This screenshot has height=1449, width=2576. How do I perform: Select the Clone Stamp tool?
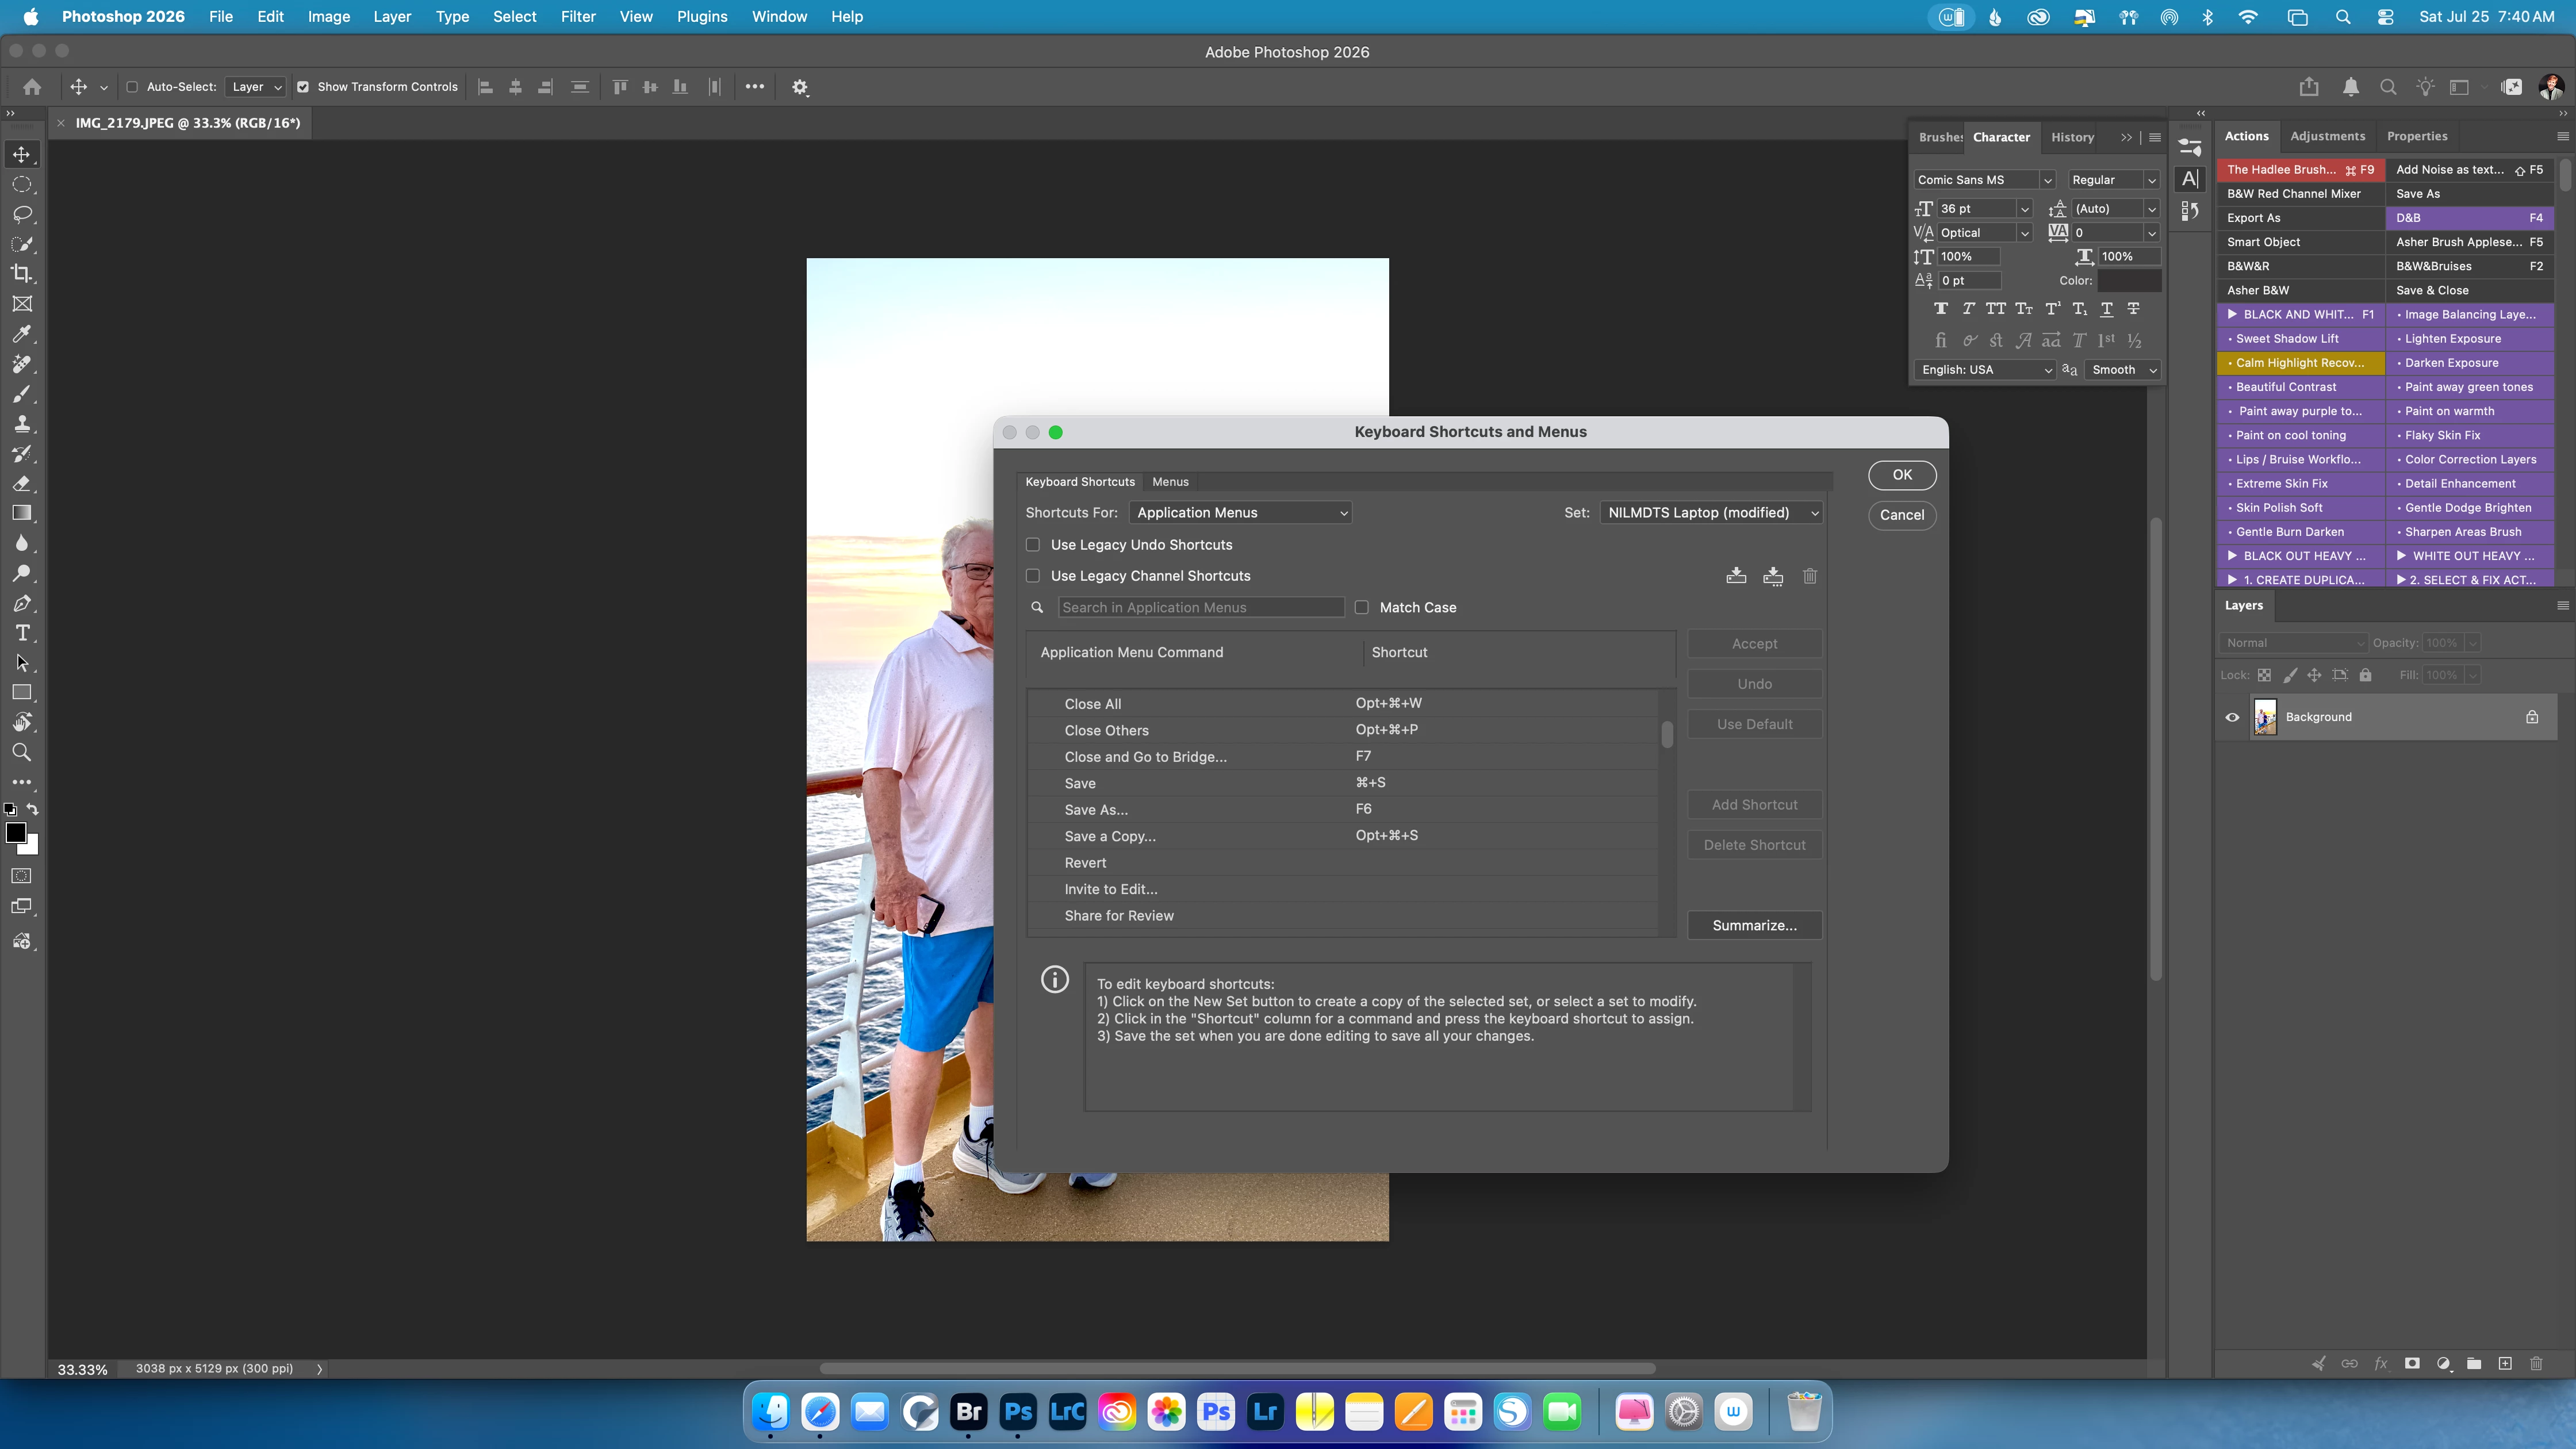point(22,423)
